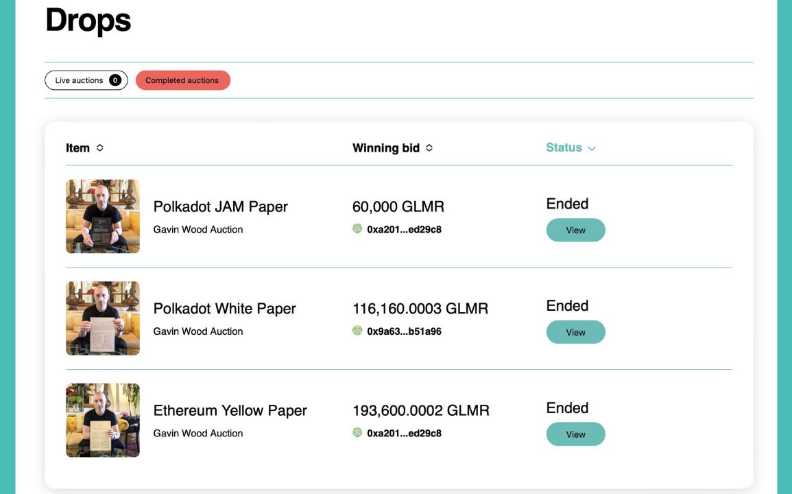Click winner address 0x9a63...b51a96
Viewport: 792px width, 494px height.
(x=404, y=331)
